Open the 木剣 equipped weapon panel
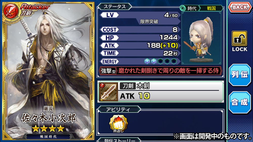Screen dimensions: 253x142 tap(161, 92)
